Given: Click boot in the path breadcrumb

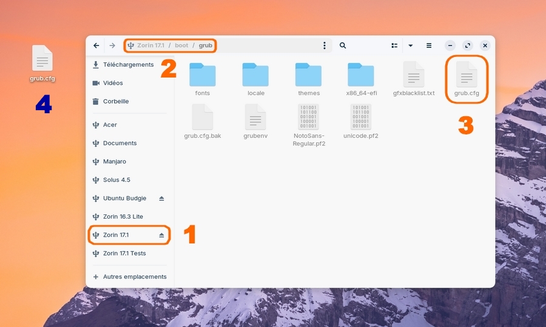Looking at the screenshot, I should (x=181, y=45).
